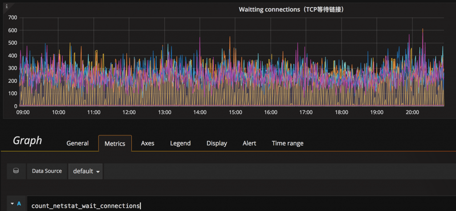The width and height of the screenshot is (456, 211).
Task: Switch to the Alert tab
Action: [249, 143]
